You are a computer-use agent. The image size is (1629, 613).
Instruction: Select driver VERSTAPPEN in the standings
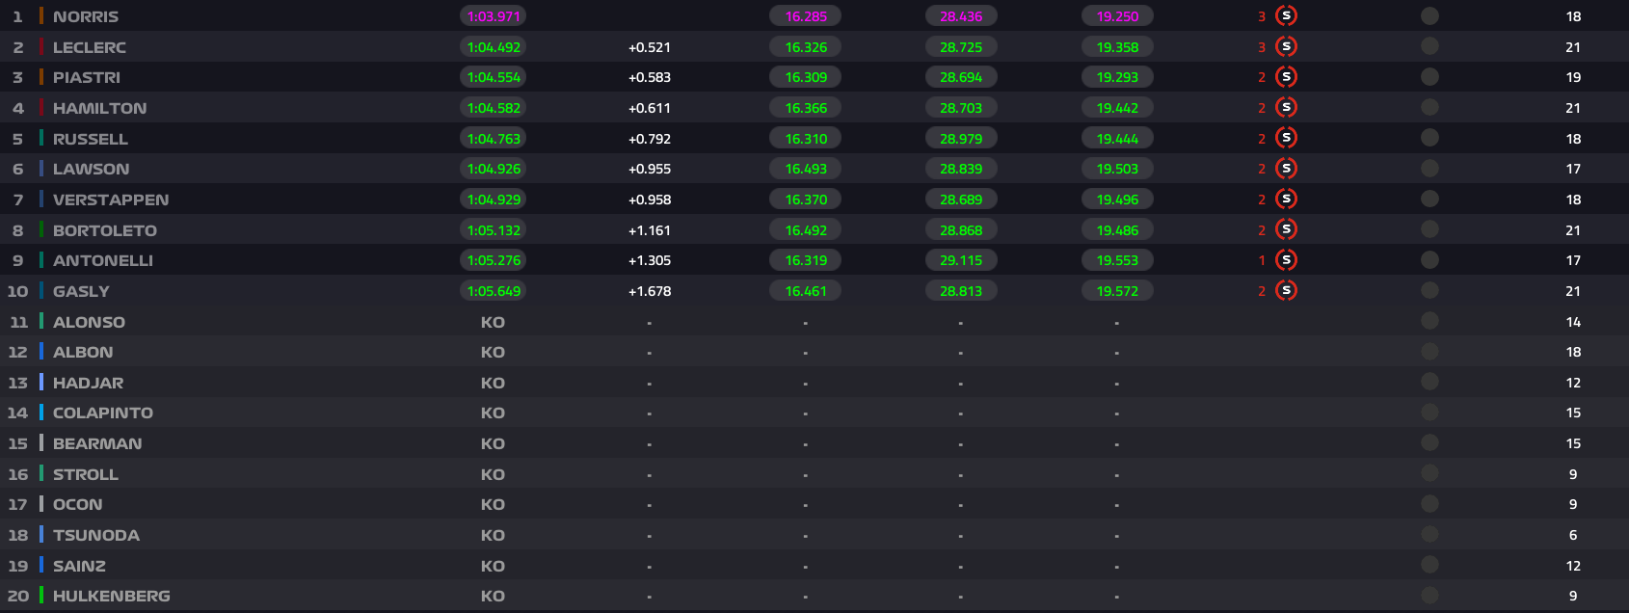point(111,200)
